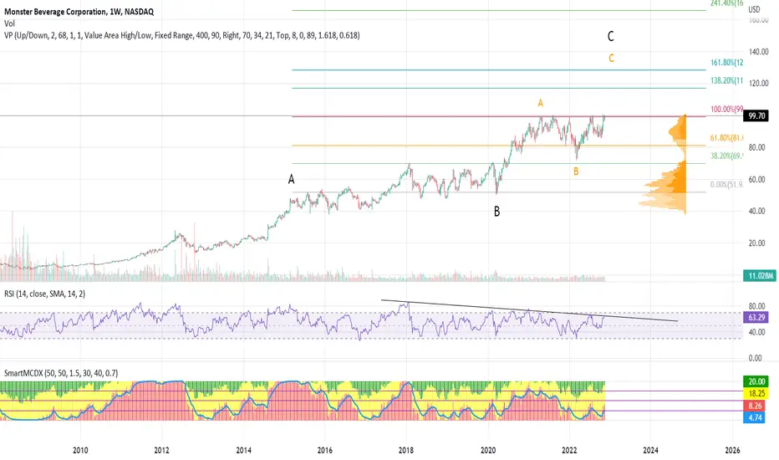Click the black wave label B
The width and height of the screenshot is (779, 460).
point(496,212)
